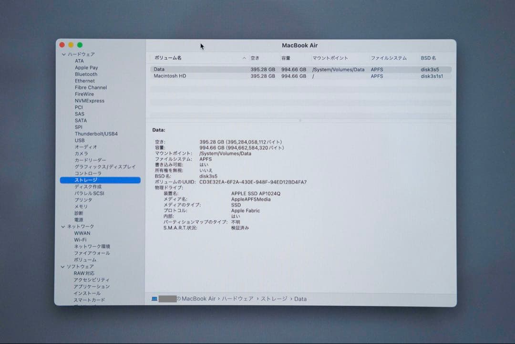Screen dimensions: 515x344
Task: Select カメラ in the sidebar
Action: point(81,154)
